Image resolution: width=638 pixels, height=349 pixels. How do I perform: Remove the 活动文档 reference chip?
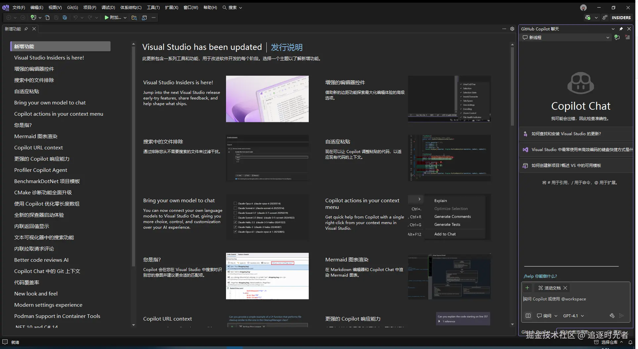tap(565, 288)
